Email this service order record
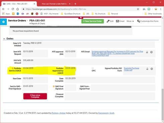The image size is (164, 123). 120,21
